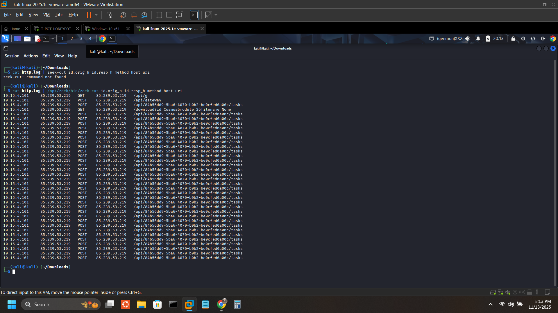Expand the stretch guest dropdown arrow
Screen dimensions: 558x313
(216, 15)
